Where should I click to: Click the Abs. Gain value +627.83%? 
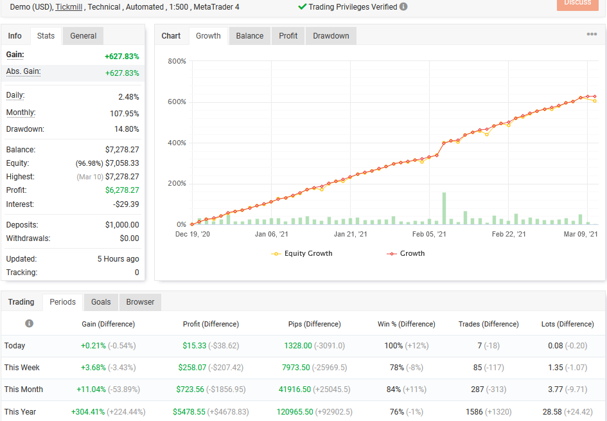[122, 73]
